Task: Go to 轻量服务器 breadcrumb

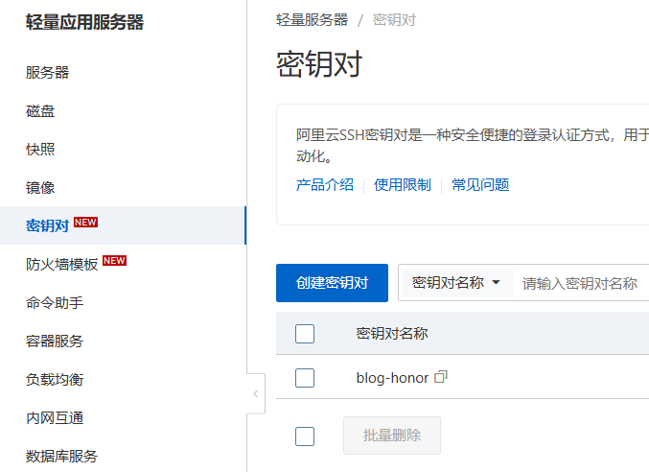Action: [x=312, y=19]
